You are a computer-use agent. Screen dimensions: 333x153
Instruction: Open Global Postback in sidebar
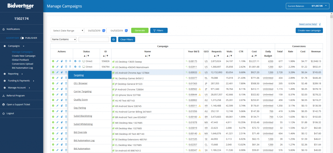coord(21,60)
